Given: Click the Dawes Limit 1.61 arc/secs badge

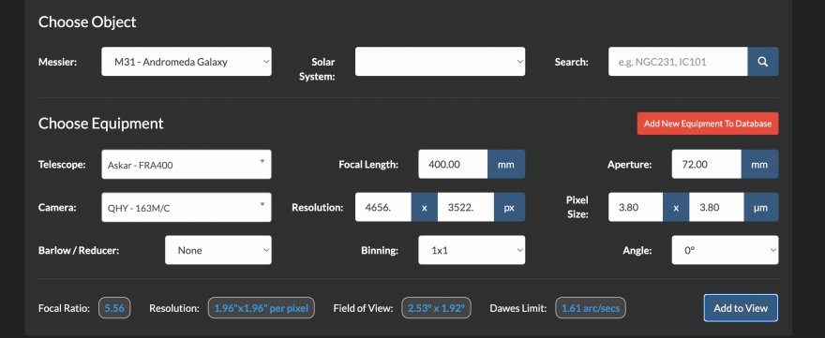Looking at the screenshot, I should pyautogui.click(x=591, y=308).
